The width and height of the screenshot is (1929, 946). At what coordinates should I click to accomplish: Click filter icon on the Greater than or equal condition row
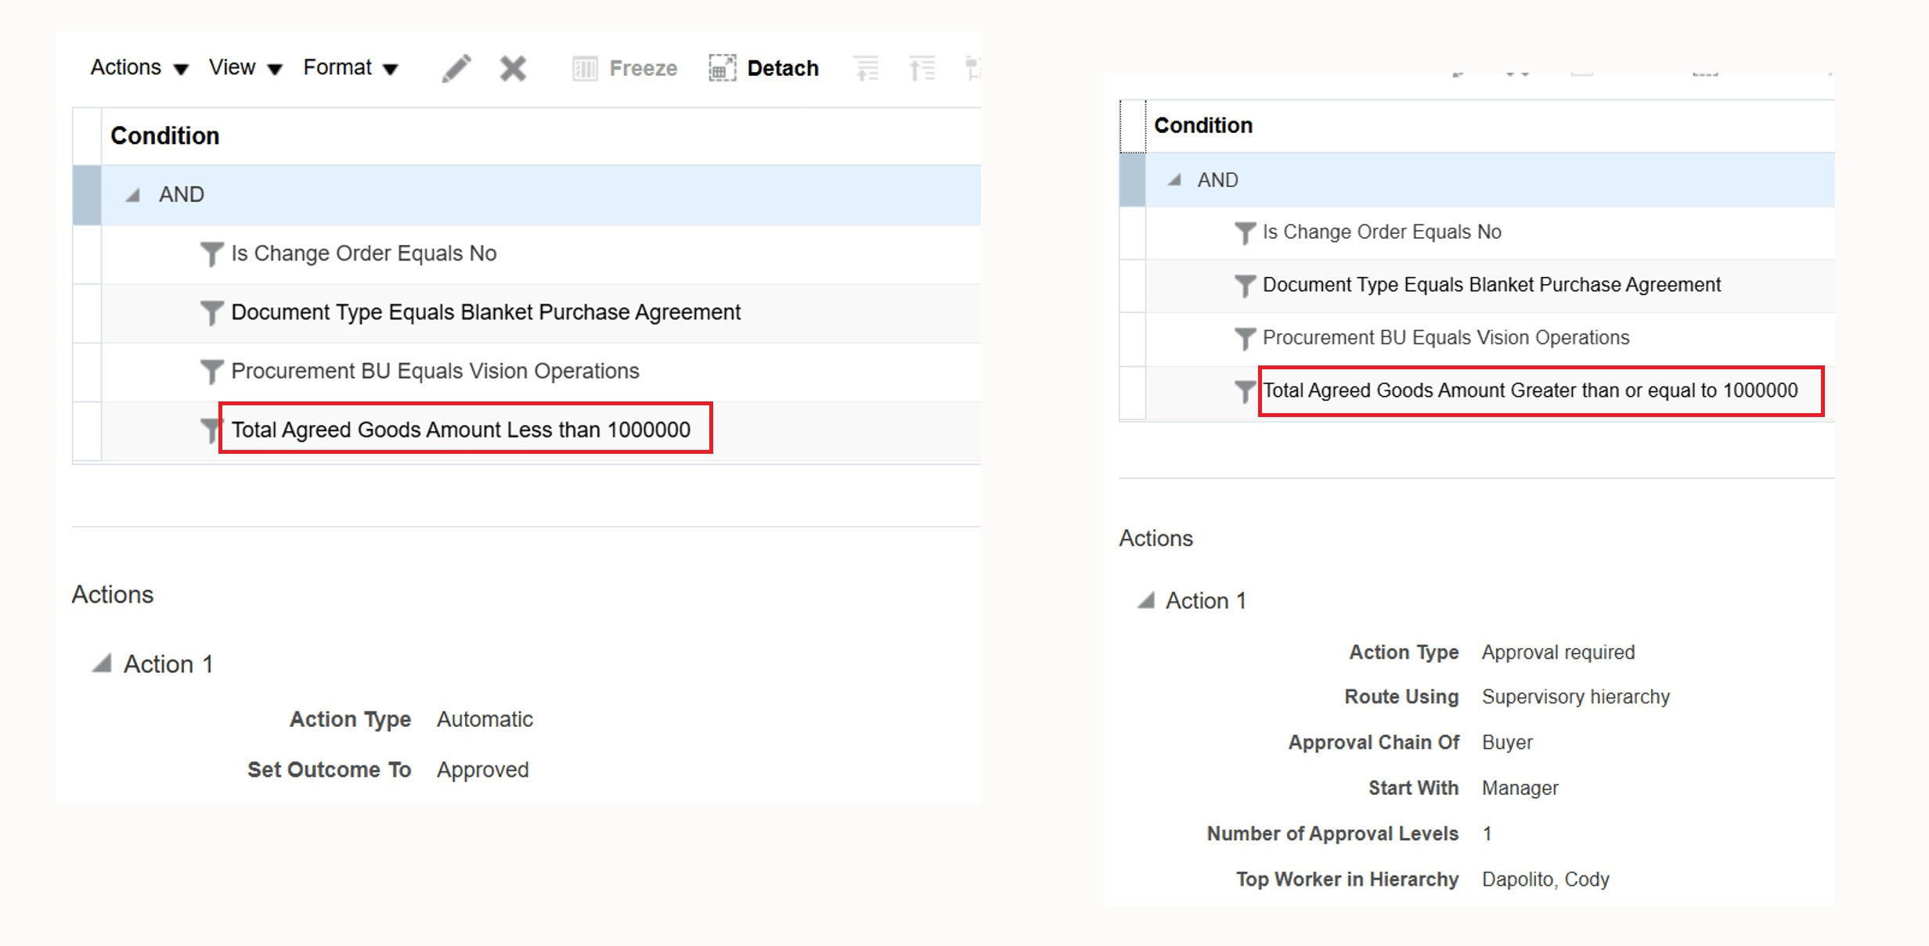[x=1244, y=390]
